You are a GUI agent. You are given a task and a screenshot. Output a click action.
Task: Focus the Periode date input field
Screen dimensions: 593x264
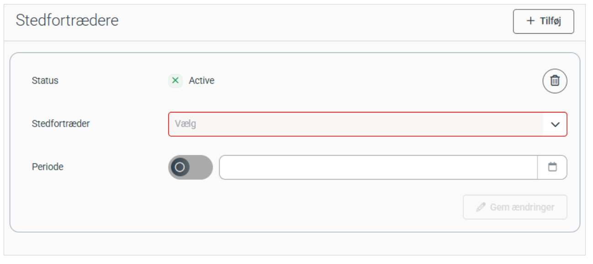coord(378,167)
